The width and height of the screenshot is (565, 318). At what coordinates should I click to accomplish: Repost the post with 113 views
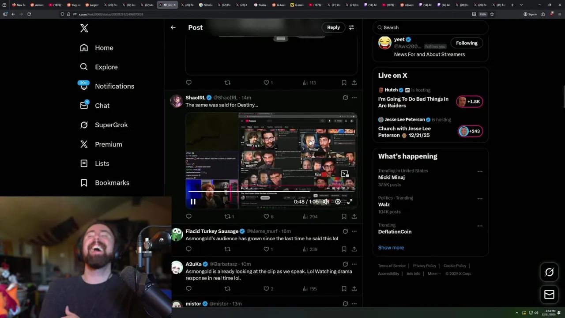pyautogui.click(x=227, y=83)
